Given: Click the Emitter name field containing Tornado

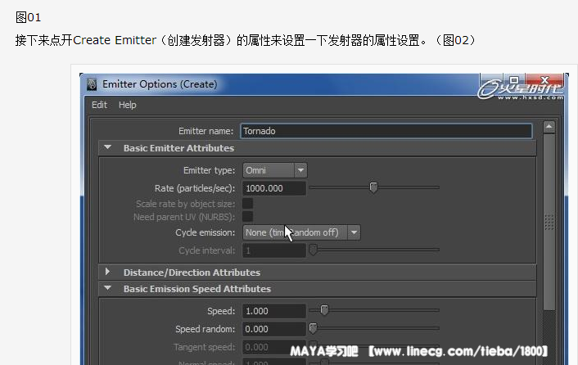Looking at the screenshot, I should click(x=386, y=131).
